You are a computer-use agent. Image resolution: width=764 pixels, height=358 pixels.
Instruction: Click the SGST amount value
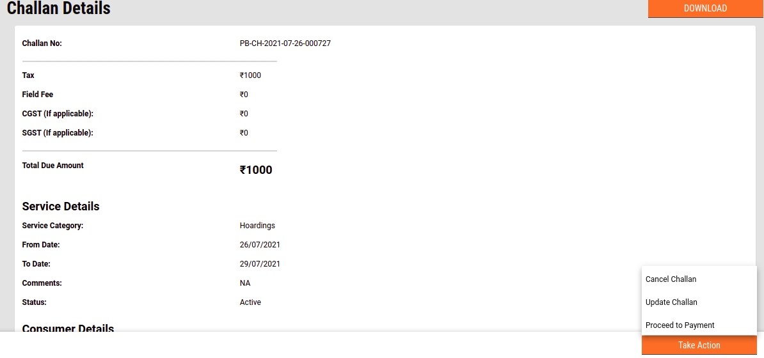[x=244, y=133]
